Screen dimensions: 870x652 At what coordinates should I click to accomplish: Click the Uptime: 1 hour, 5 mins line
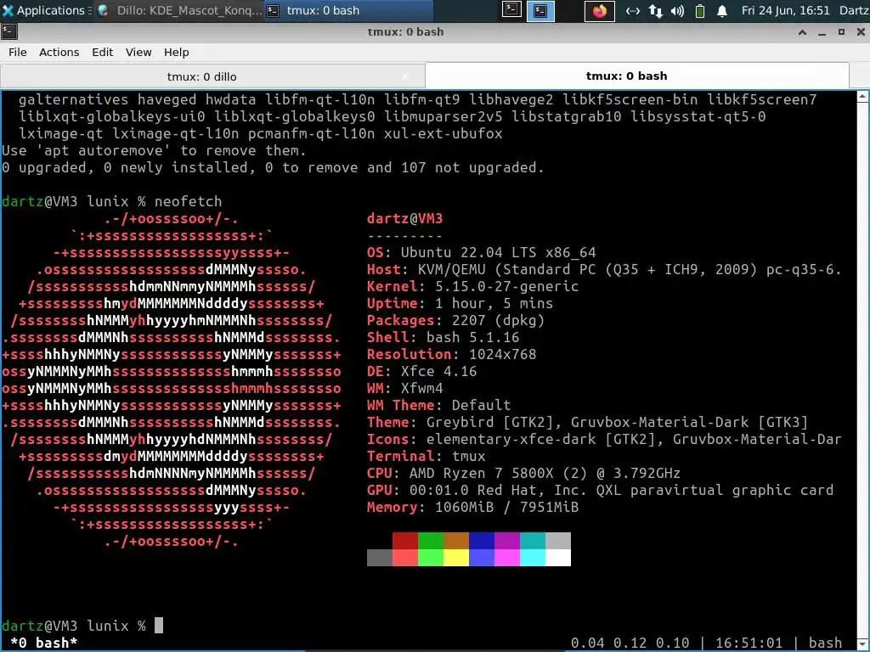(x=460, y=303)
